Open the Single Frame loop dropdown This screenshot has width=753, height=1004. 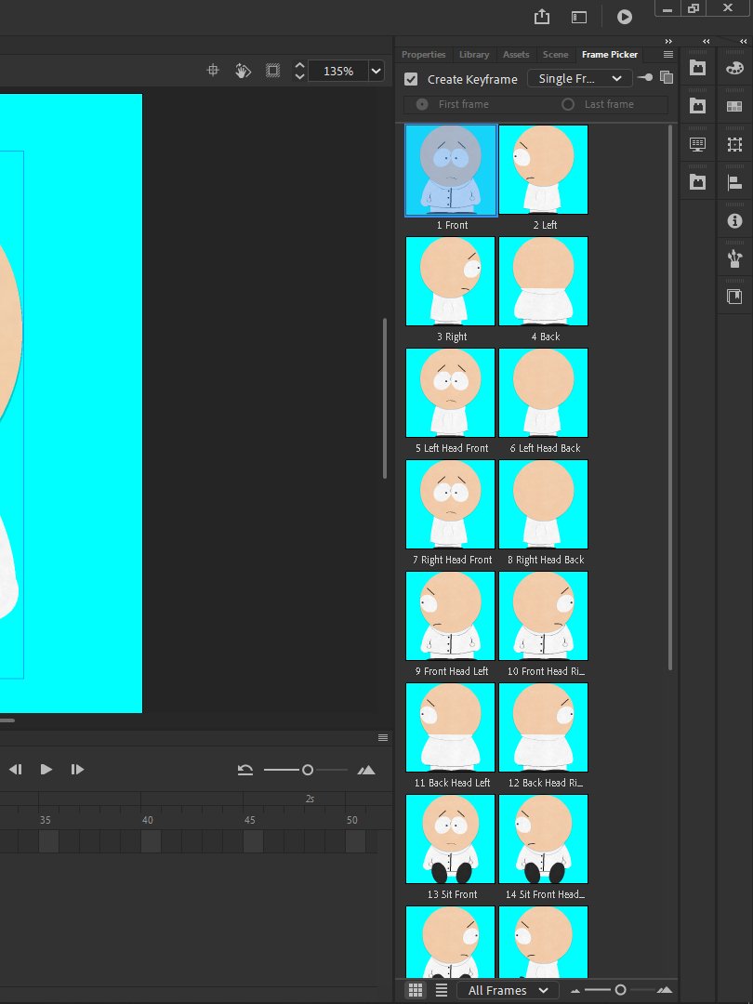click(580, 78)
